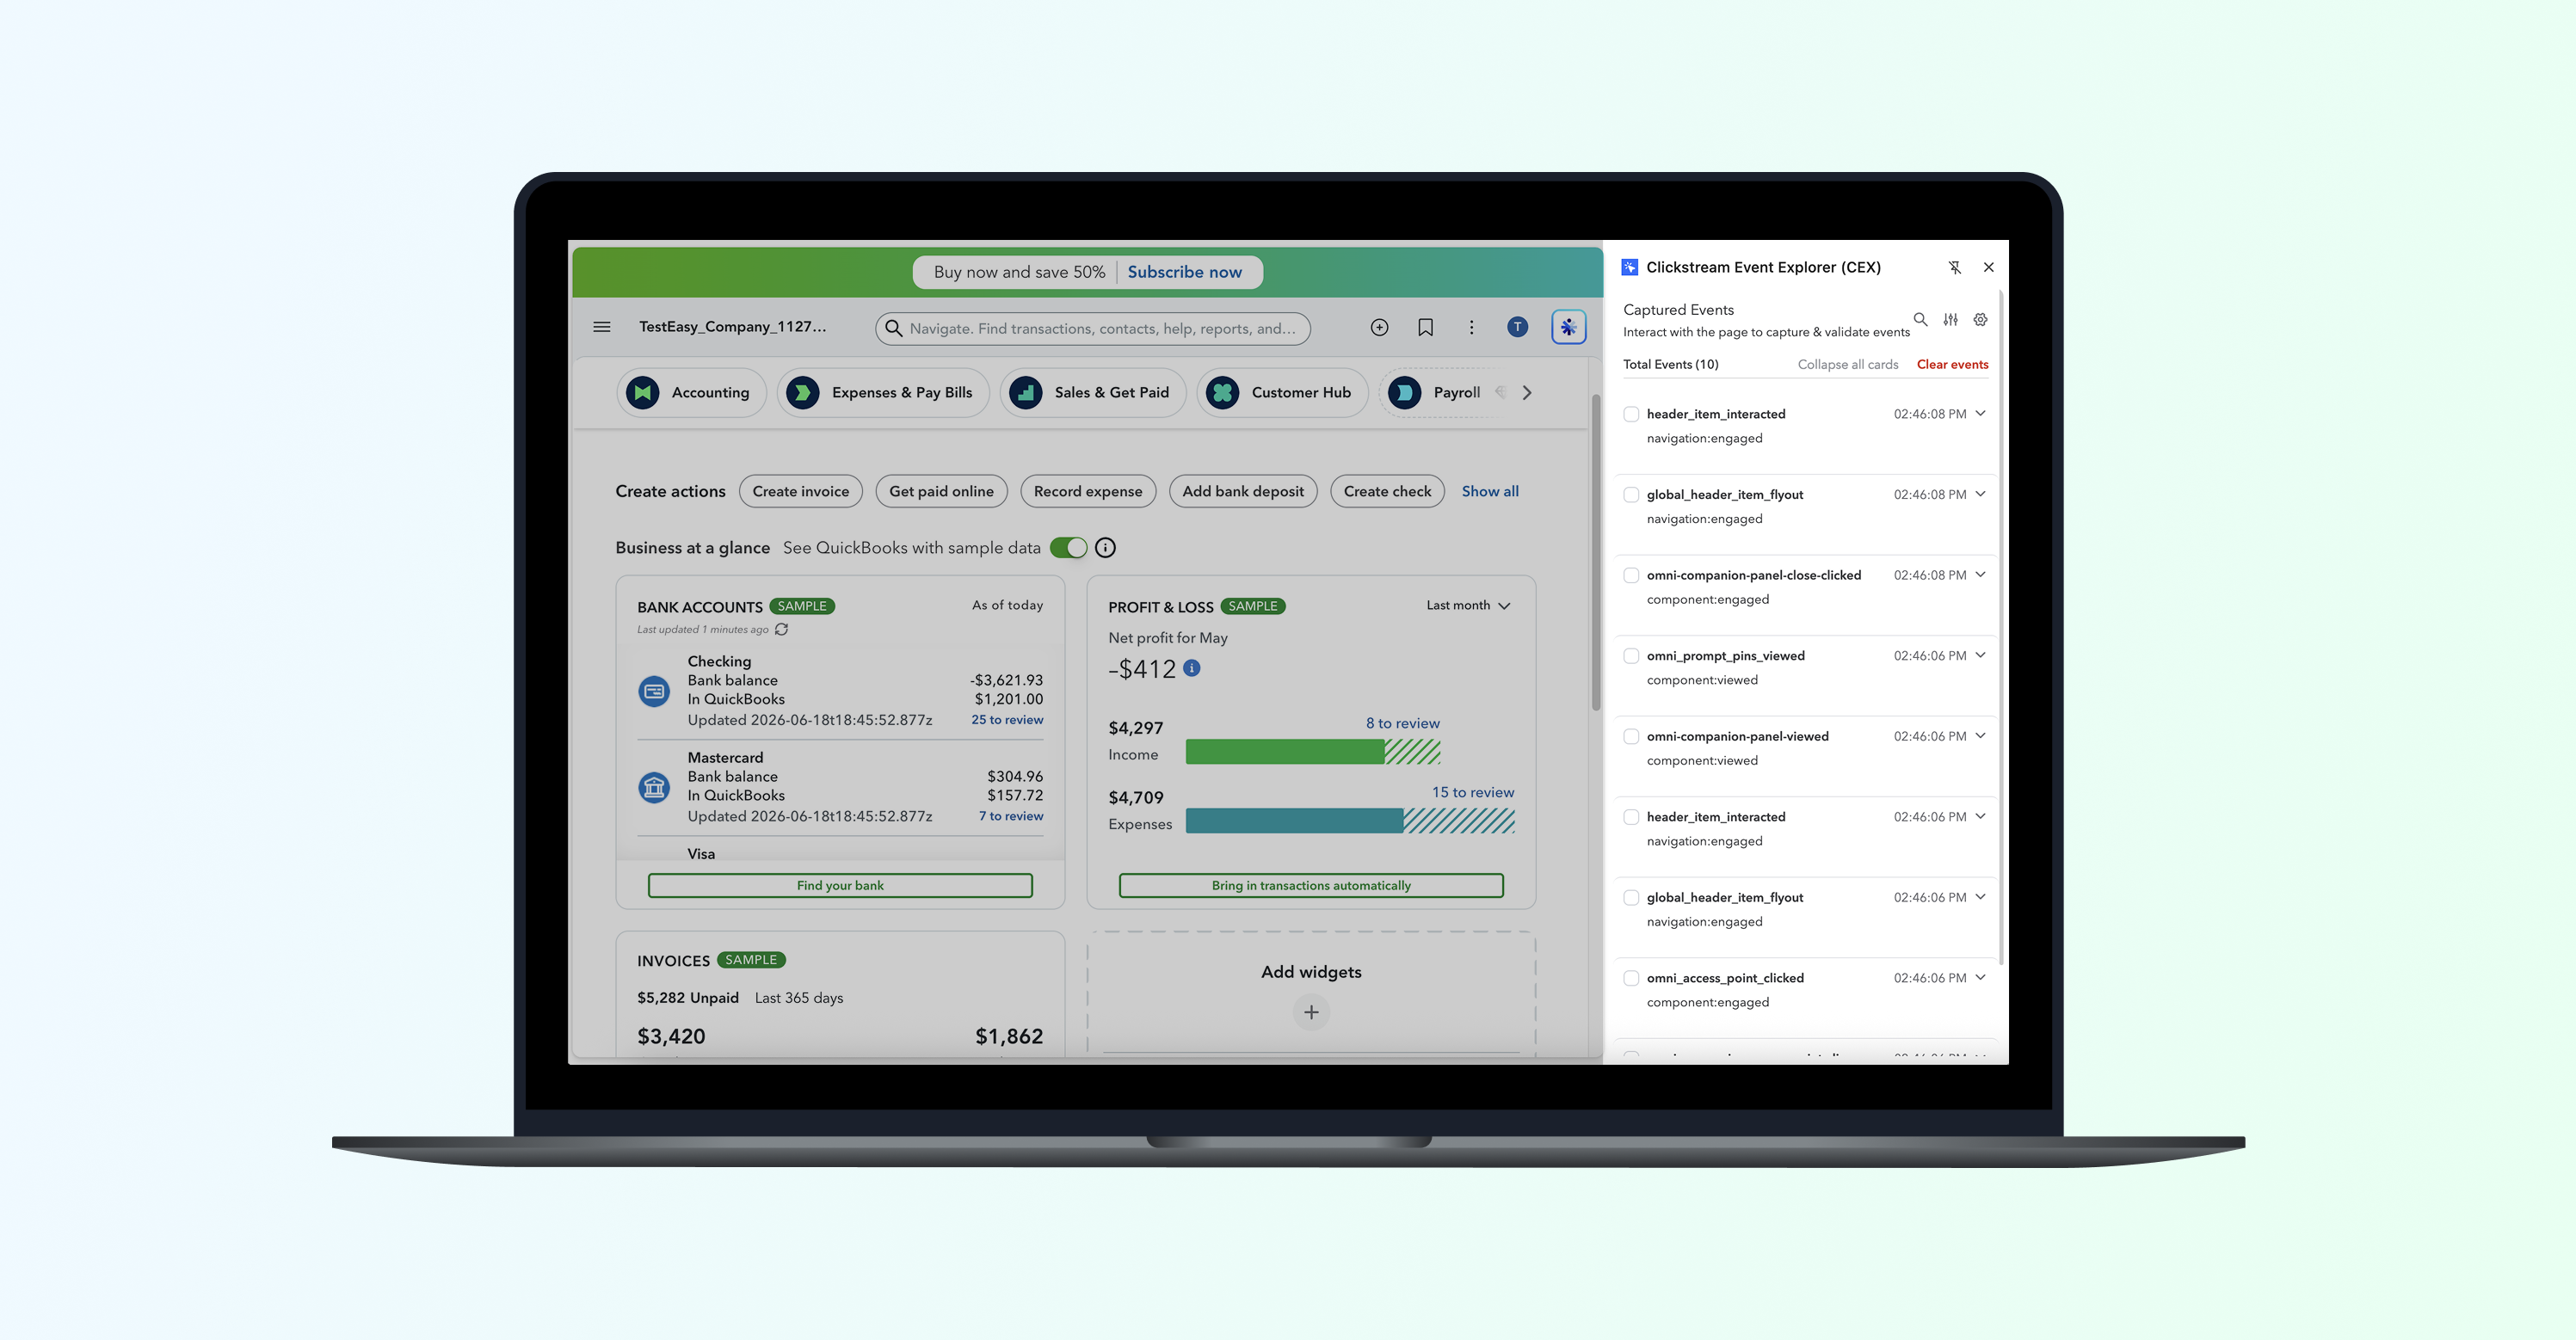
Task: Check global_header_item_flyout 02:46:06 event box
Action: coord(1631,898)
